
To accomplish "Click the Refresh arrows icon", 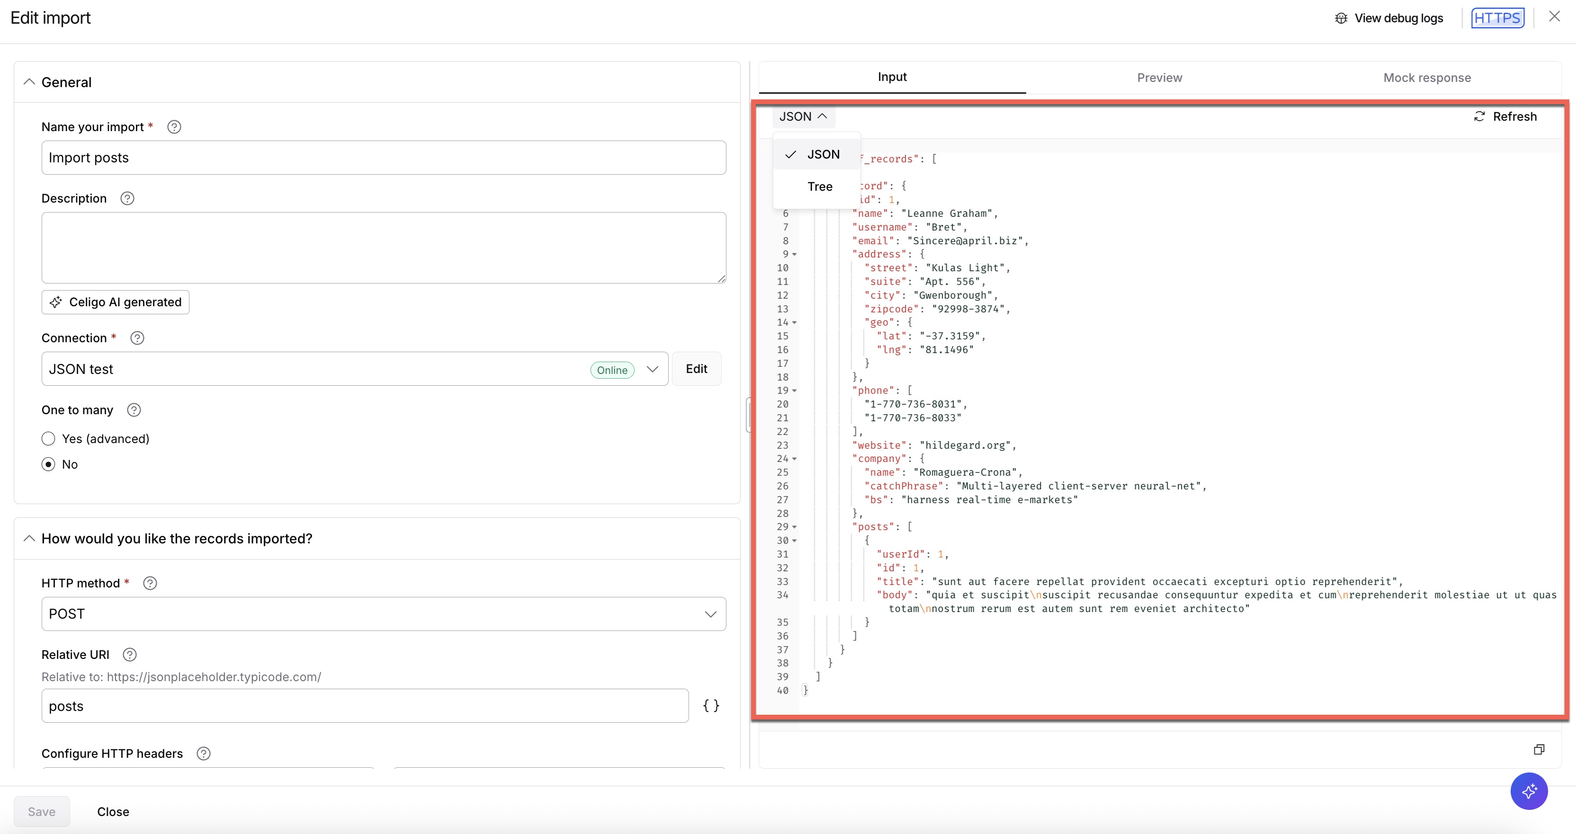I will click(x=1479, y=116).
